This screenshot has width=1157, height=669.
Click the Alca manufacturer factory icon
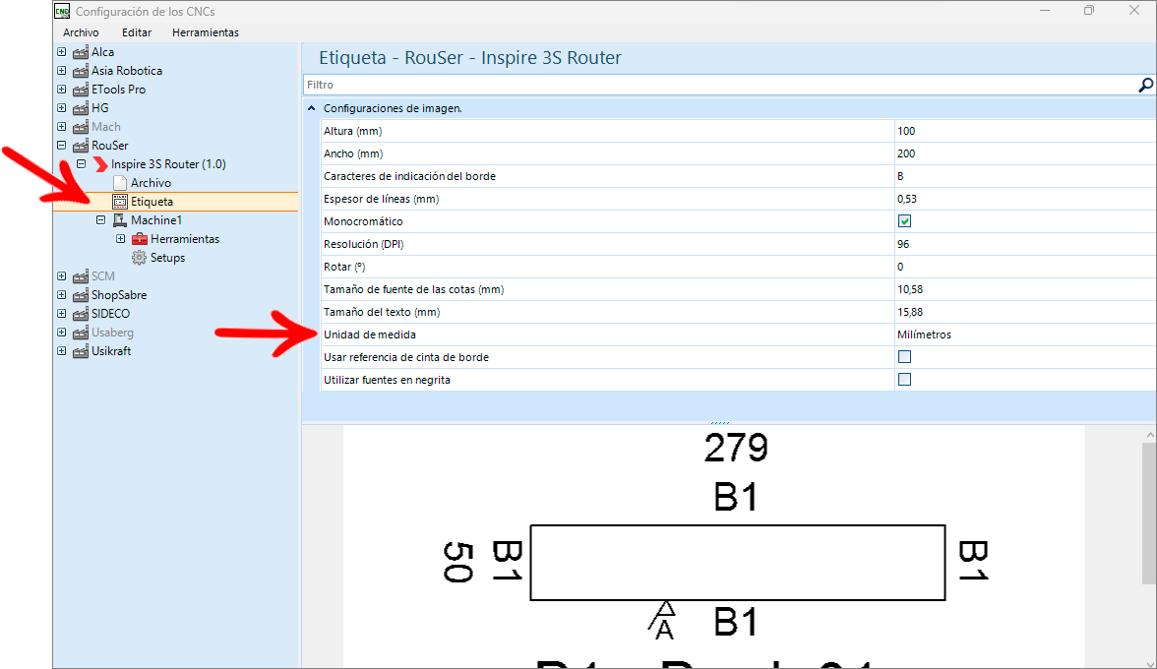click(81, 52)
